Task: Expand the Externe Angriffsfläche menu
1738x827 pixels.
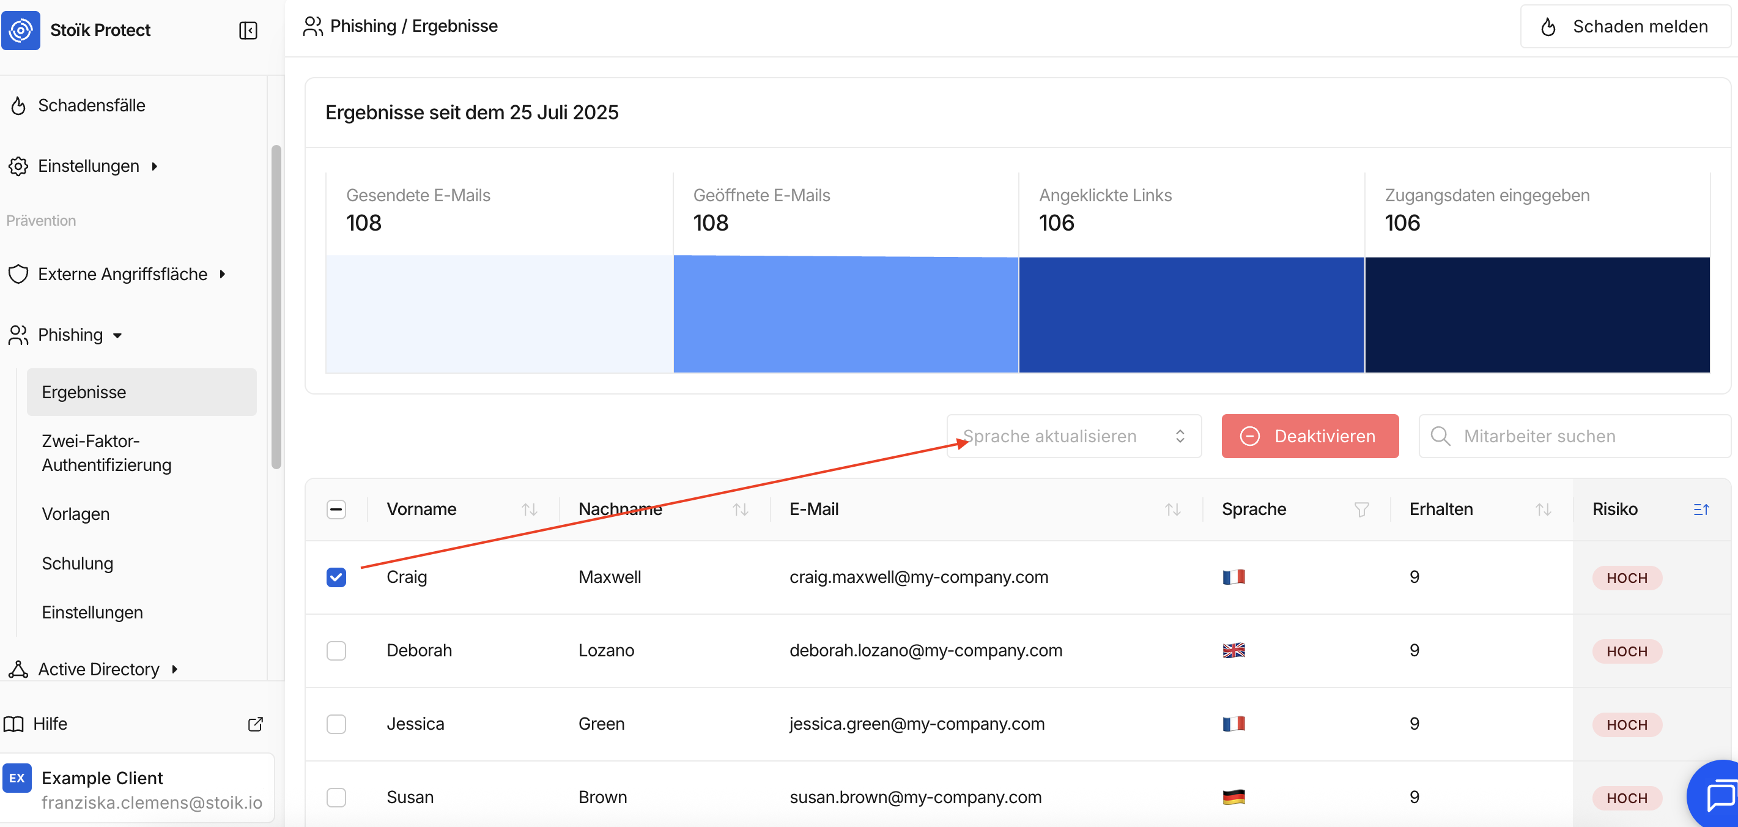Action: pos(122,274)
